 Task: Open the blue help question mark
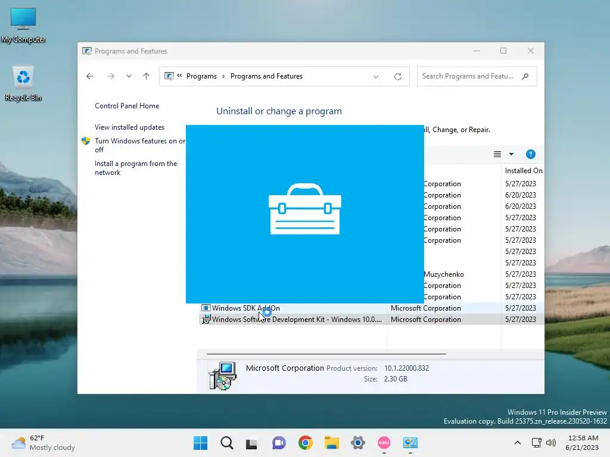coord(530,154)
